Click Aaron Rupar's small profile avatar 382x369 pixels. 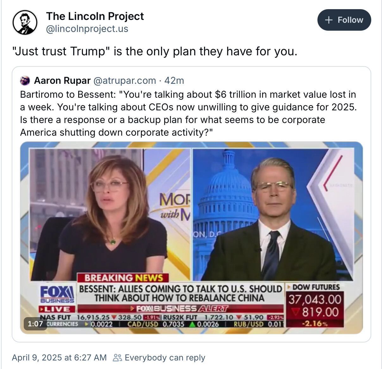(x=25, y=81)
